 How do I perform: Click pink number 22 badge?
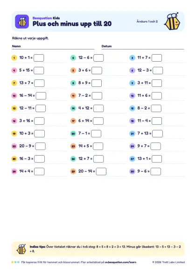tap(14, 146)
